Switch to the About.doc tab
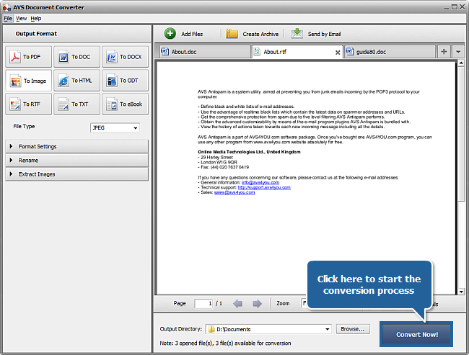Image resolution: width=469 pixels, height=355 pixels. pyautogui.click(x=205, y=52)
